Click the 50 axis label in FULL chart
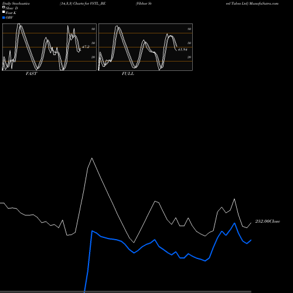 coord(189,43)
